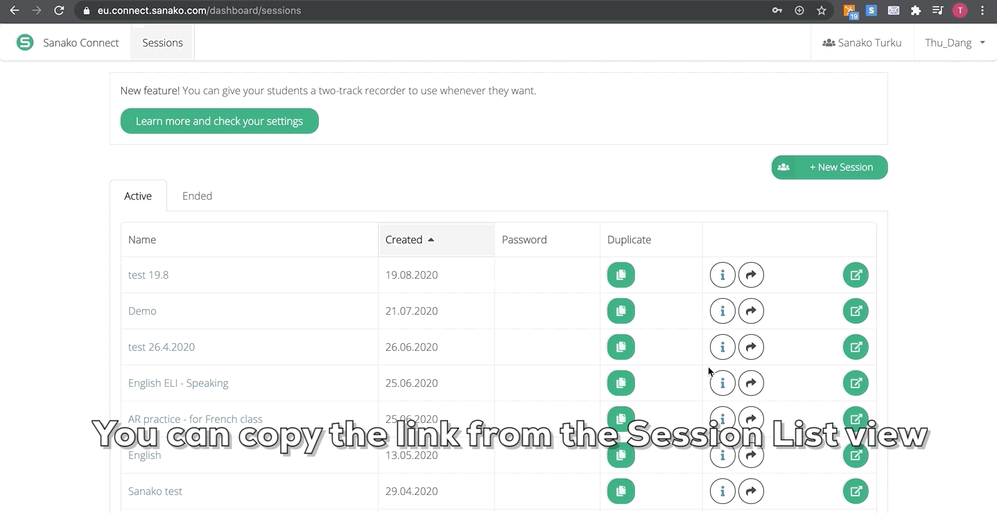The width and height of the screenshot is (997, 513).
Task: Open English ELI - Speaking link
Action: pos(178,383)
